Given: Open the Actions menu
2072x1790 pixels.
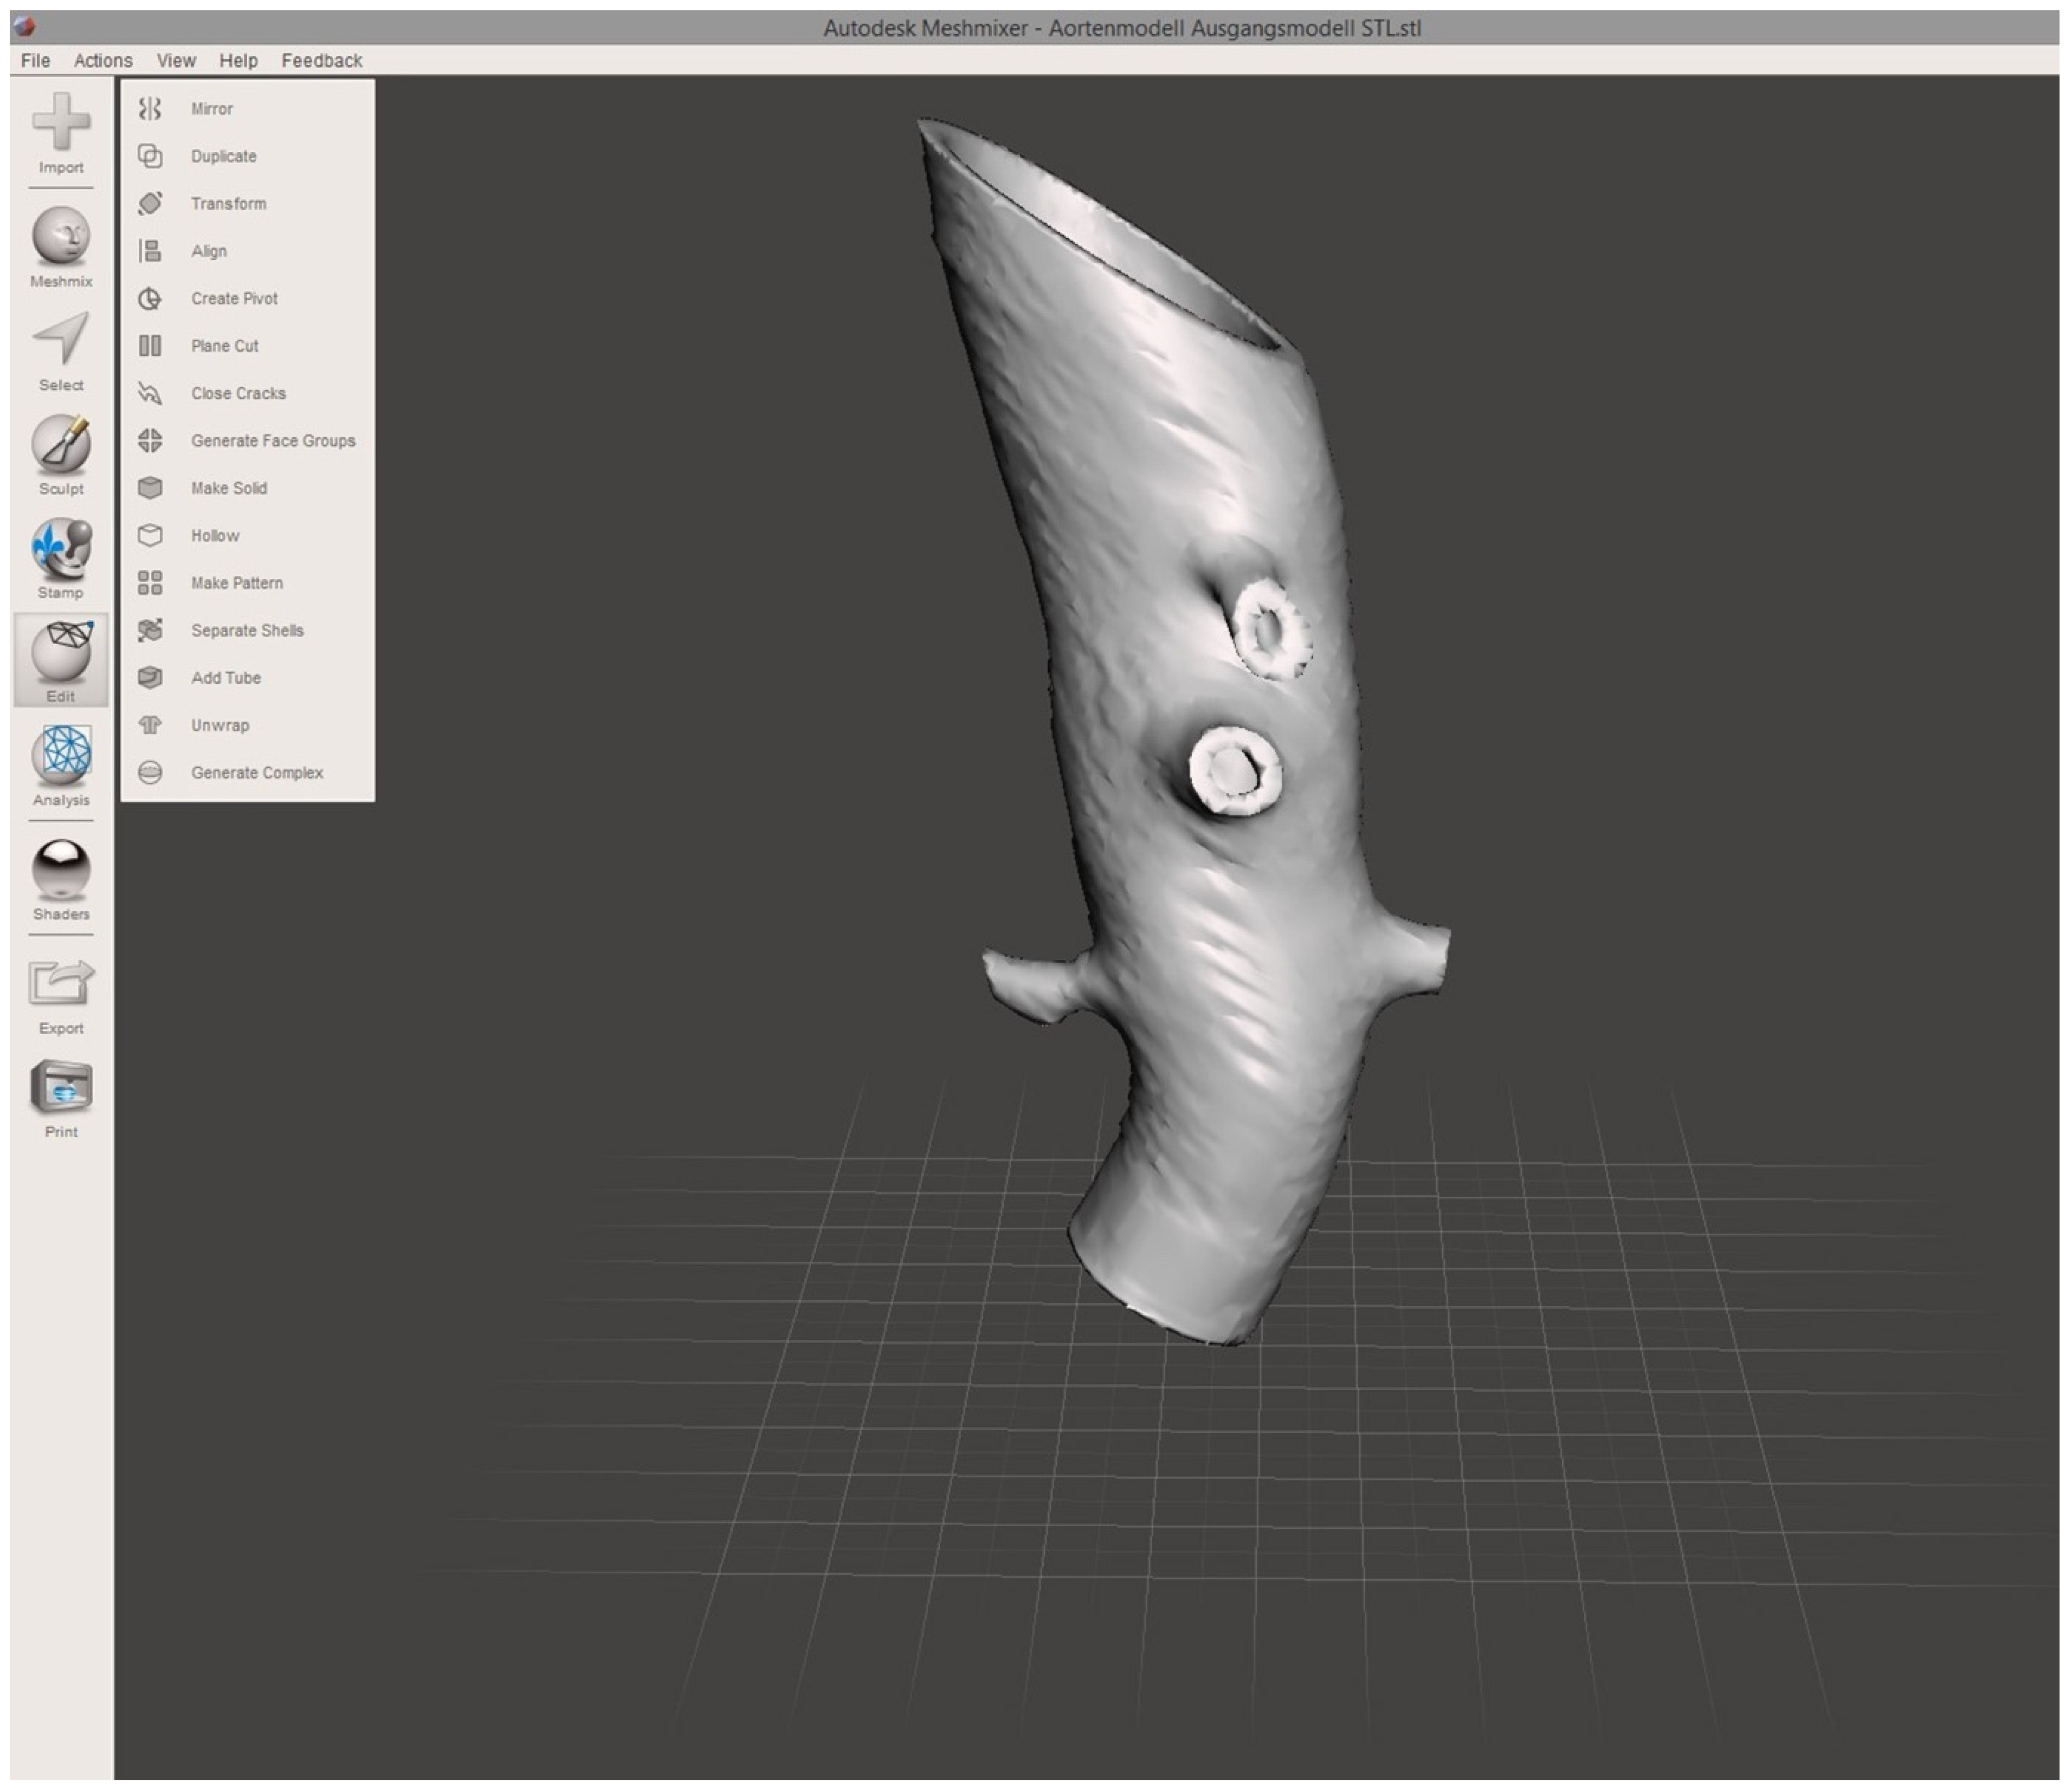Looking at the screenshot, I should click(103, 60).
